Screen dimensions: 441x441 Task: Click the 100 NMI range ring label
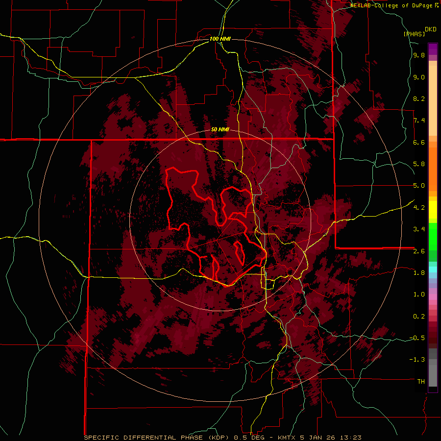(220, 39)
